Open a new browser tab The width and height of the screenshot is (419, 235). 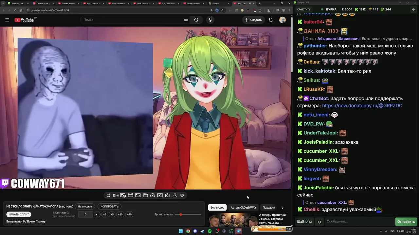pos(260,3)
